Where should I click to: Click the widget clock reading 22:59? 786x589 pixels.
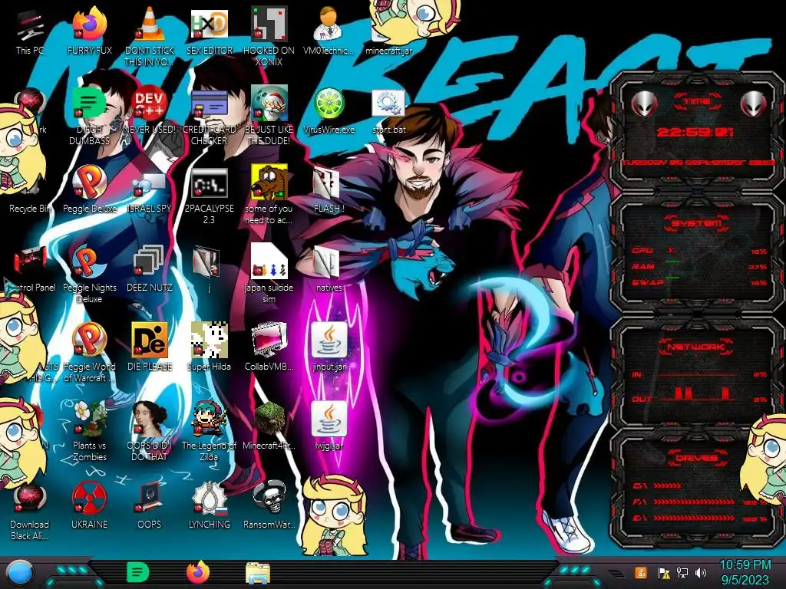(695, 132)
